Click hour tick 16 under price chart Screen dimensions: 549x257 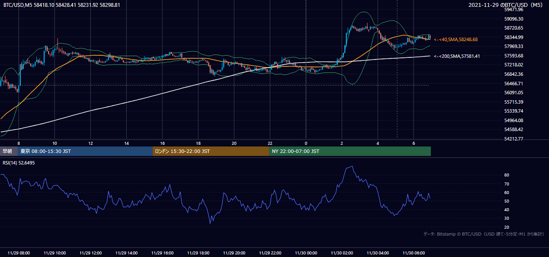(162, 143)
